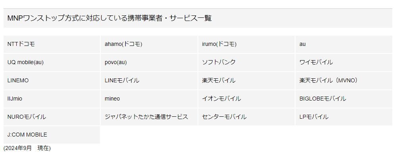This screenshot has width=399, height=167.
Task: Select the ahamo(ドコモ) cell
Action: coord(149,44)
